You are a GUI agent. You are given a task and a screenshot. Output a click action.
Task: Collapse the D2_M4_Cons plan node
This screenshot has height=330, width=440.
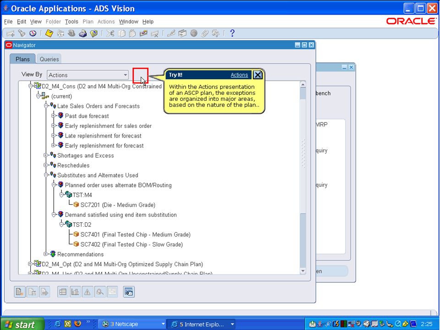[x=30, y=86]
